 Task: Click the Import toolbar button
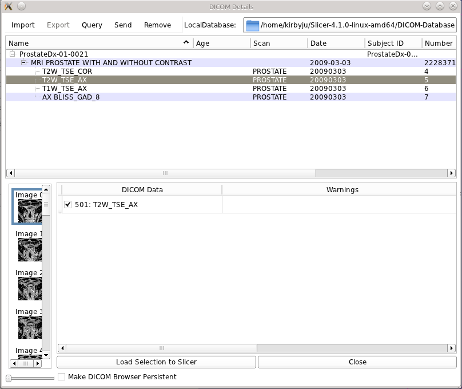tap(23, 25)
